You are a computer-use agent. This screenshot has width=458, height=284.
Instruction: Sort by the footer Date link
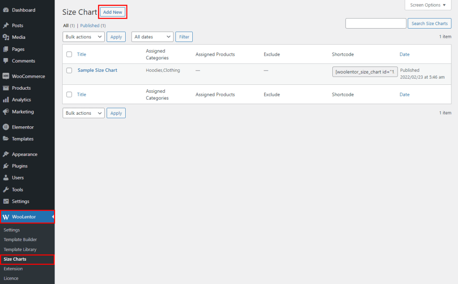[x=404, y=95]
